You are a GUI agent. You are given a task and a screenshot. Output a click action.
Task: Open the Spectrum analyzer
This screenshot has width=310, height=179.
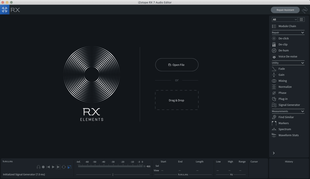point(284,129)
